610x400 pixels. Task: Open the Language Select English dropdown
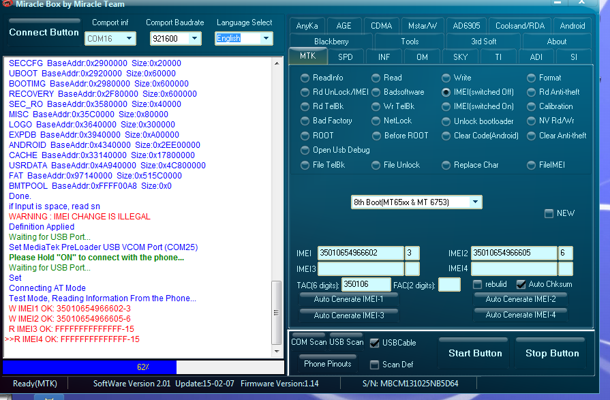(x=266, y=38)
